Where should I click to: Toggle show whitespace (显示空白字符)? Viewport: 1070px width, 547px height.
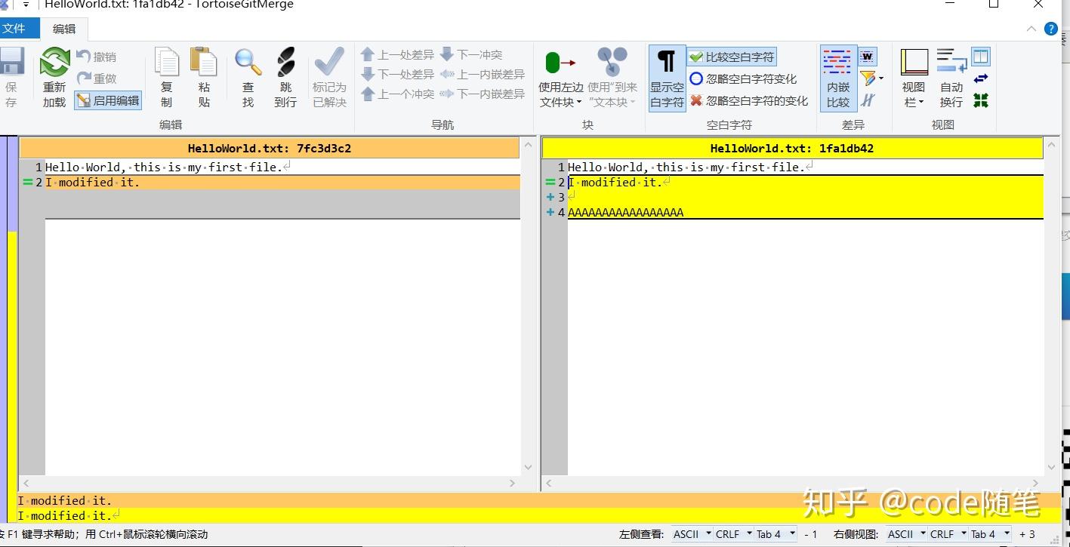[x=667, y=78]
